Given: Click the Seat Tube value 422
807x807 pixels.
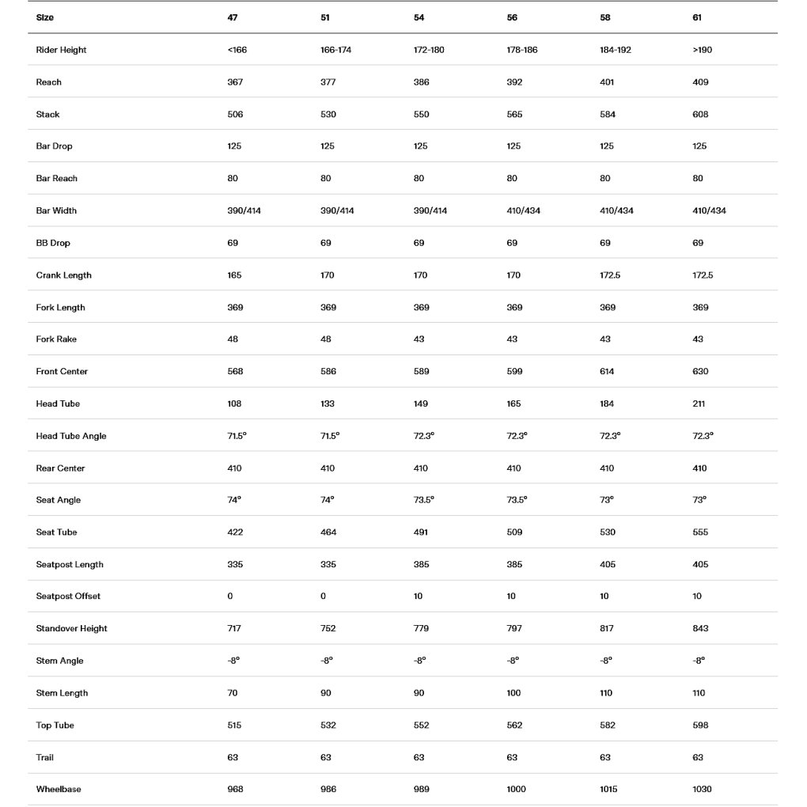Looking at the screenshot, I should click(x=235, y=532).
